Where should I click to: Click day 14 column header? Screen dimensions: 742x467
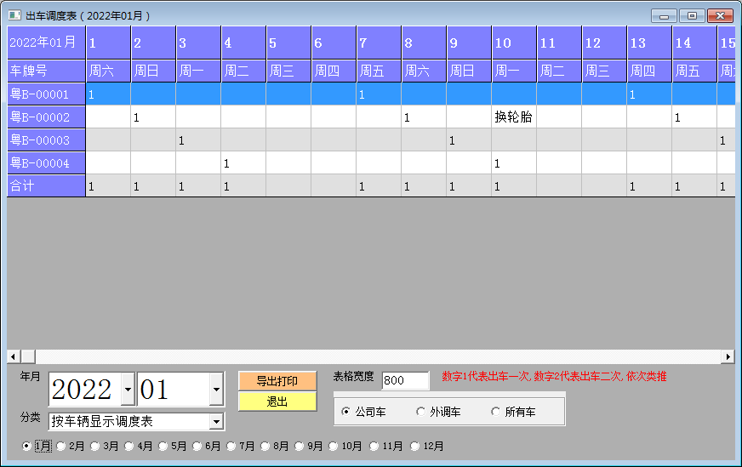tap(694, 43)
